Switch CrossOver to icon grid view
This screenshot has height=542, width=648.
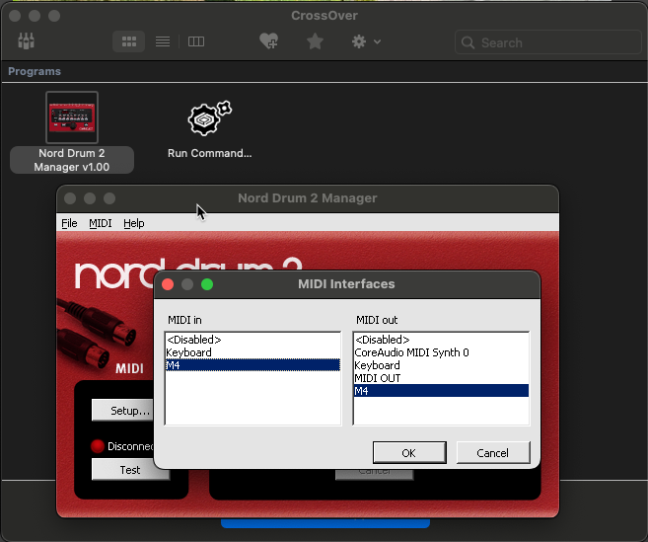[x=129, y=41]
